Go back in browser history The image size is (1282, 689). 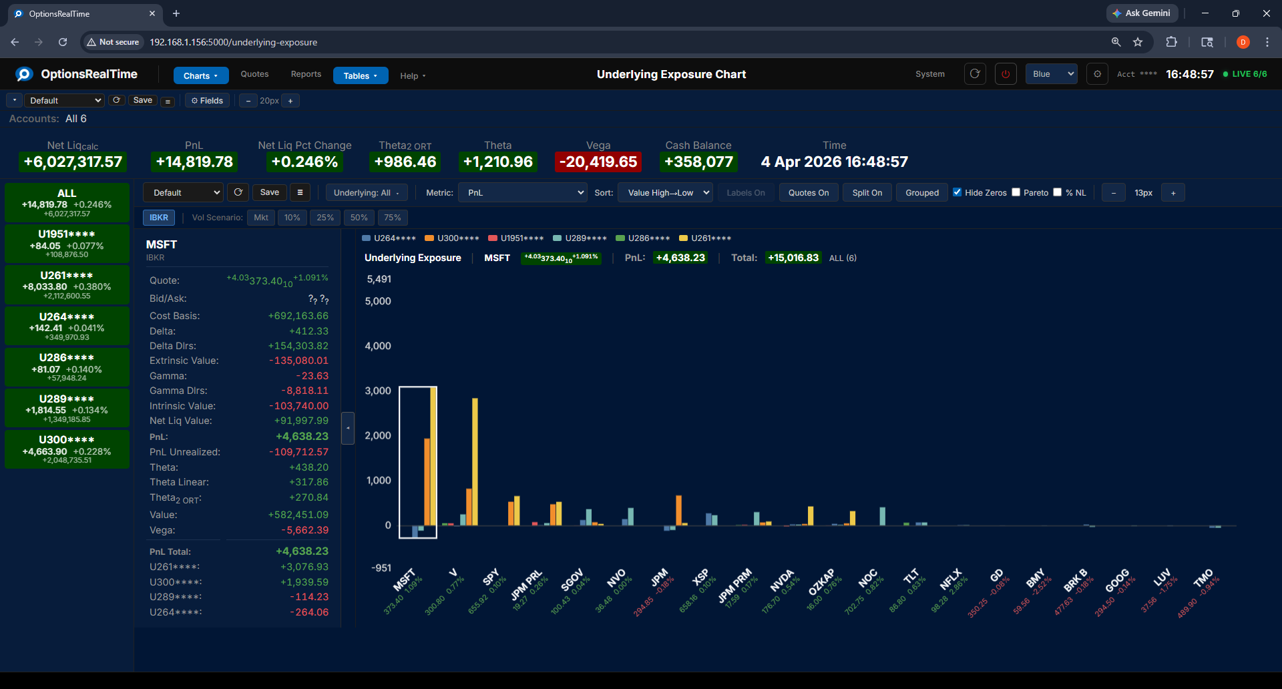pyautogui.click(x=15, y=42)
